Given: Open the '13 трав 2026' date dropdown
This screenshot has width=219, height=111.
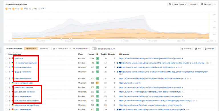Looking at the screenshot, I should click(60, 49).
